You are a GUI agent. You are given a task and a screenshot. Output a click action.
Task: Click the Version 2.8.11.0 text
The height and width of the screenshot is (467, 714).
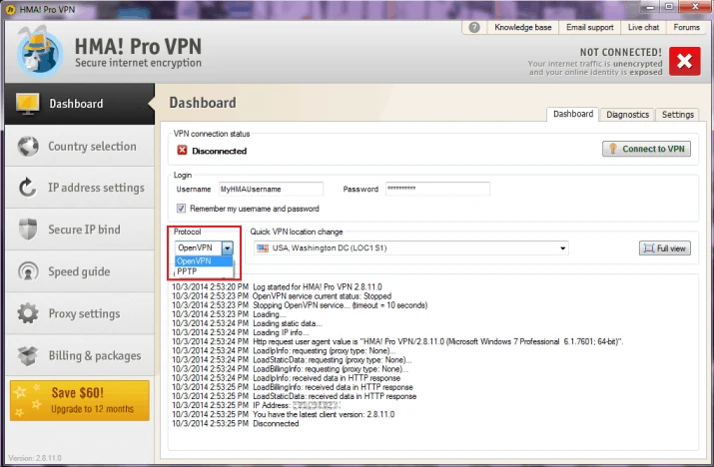point(35,458)
